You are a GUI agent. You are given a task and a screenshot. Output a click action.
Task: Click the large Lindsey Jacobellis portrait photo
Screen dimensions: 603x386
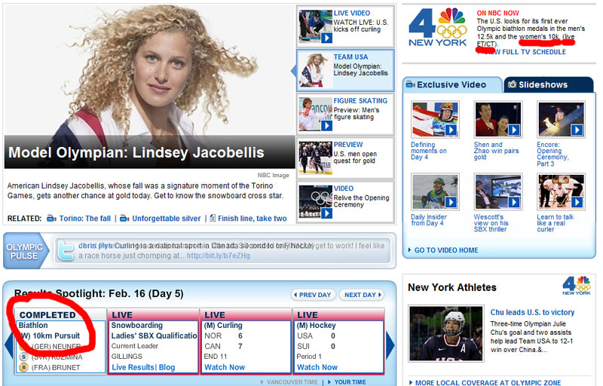[150, 70]
